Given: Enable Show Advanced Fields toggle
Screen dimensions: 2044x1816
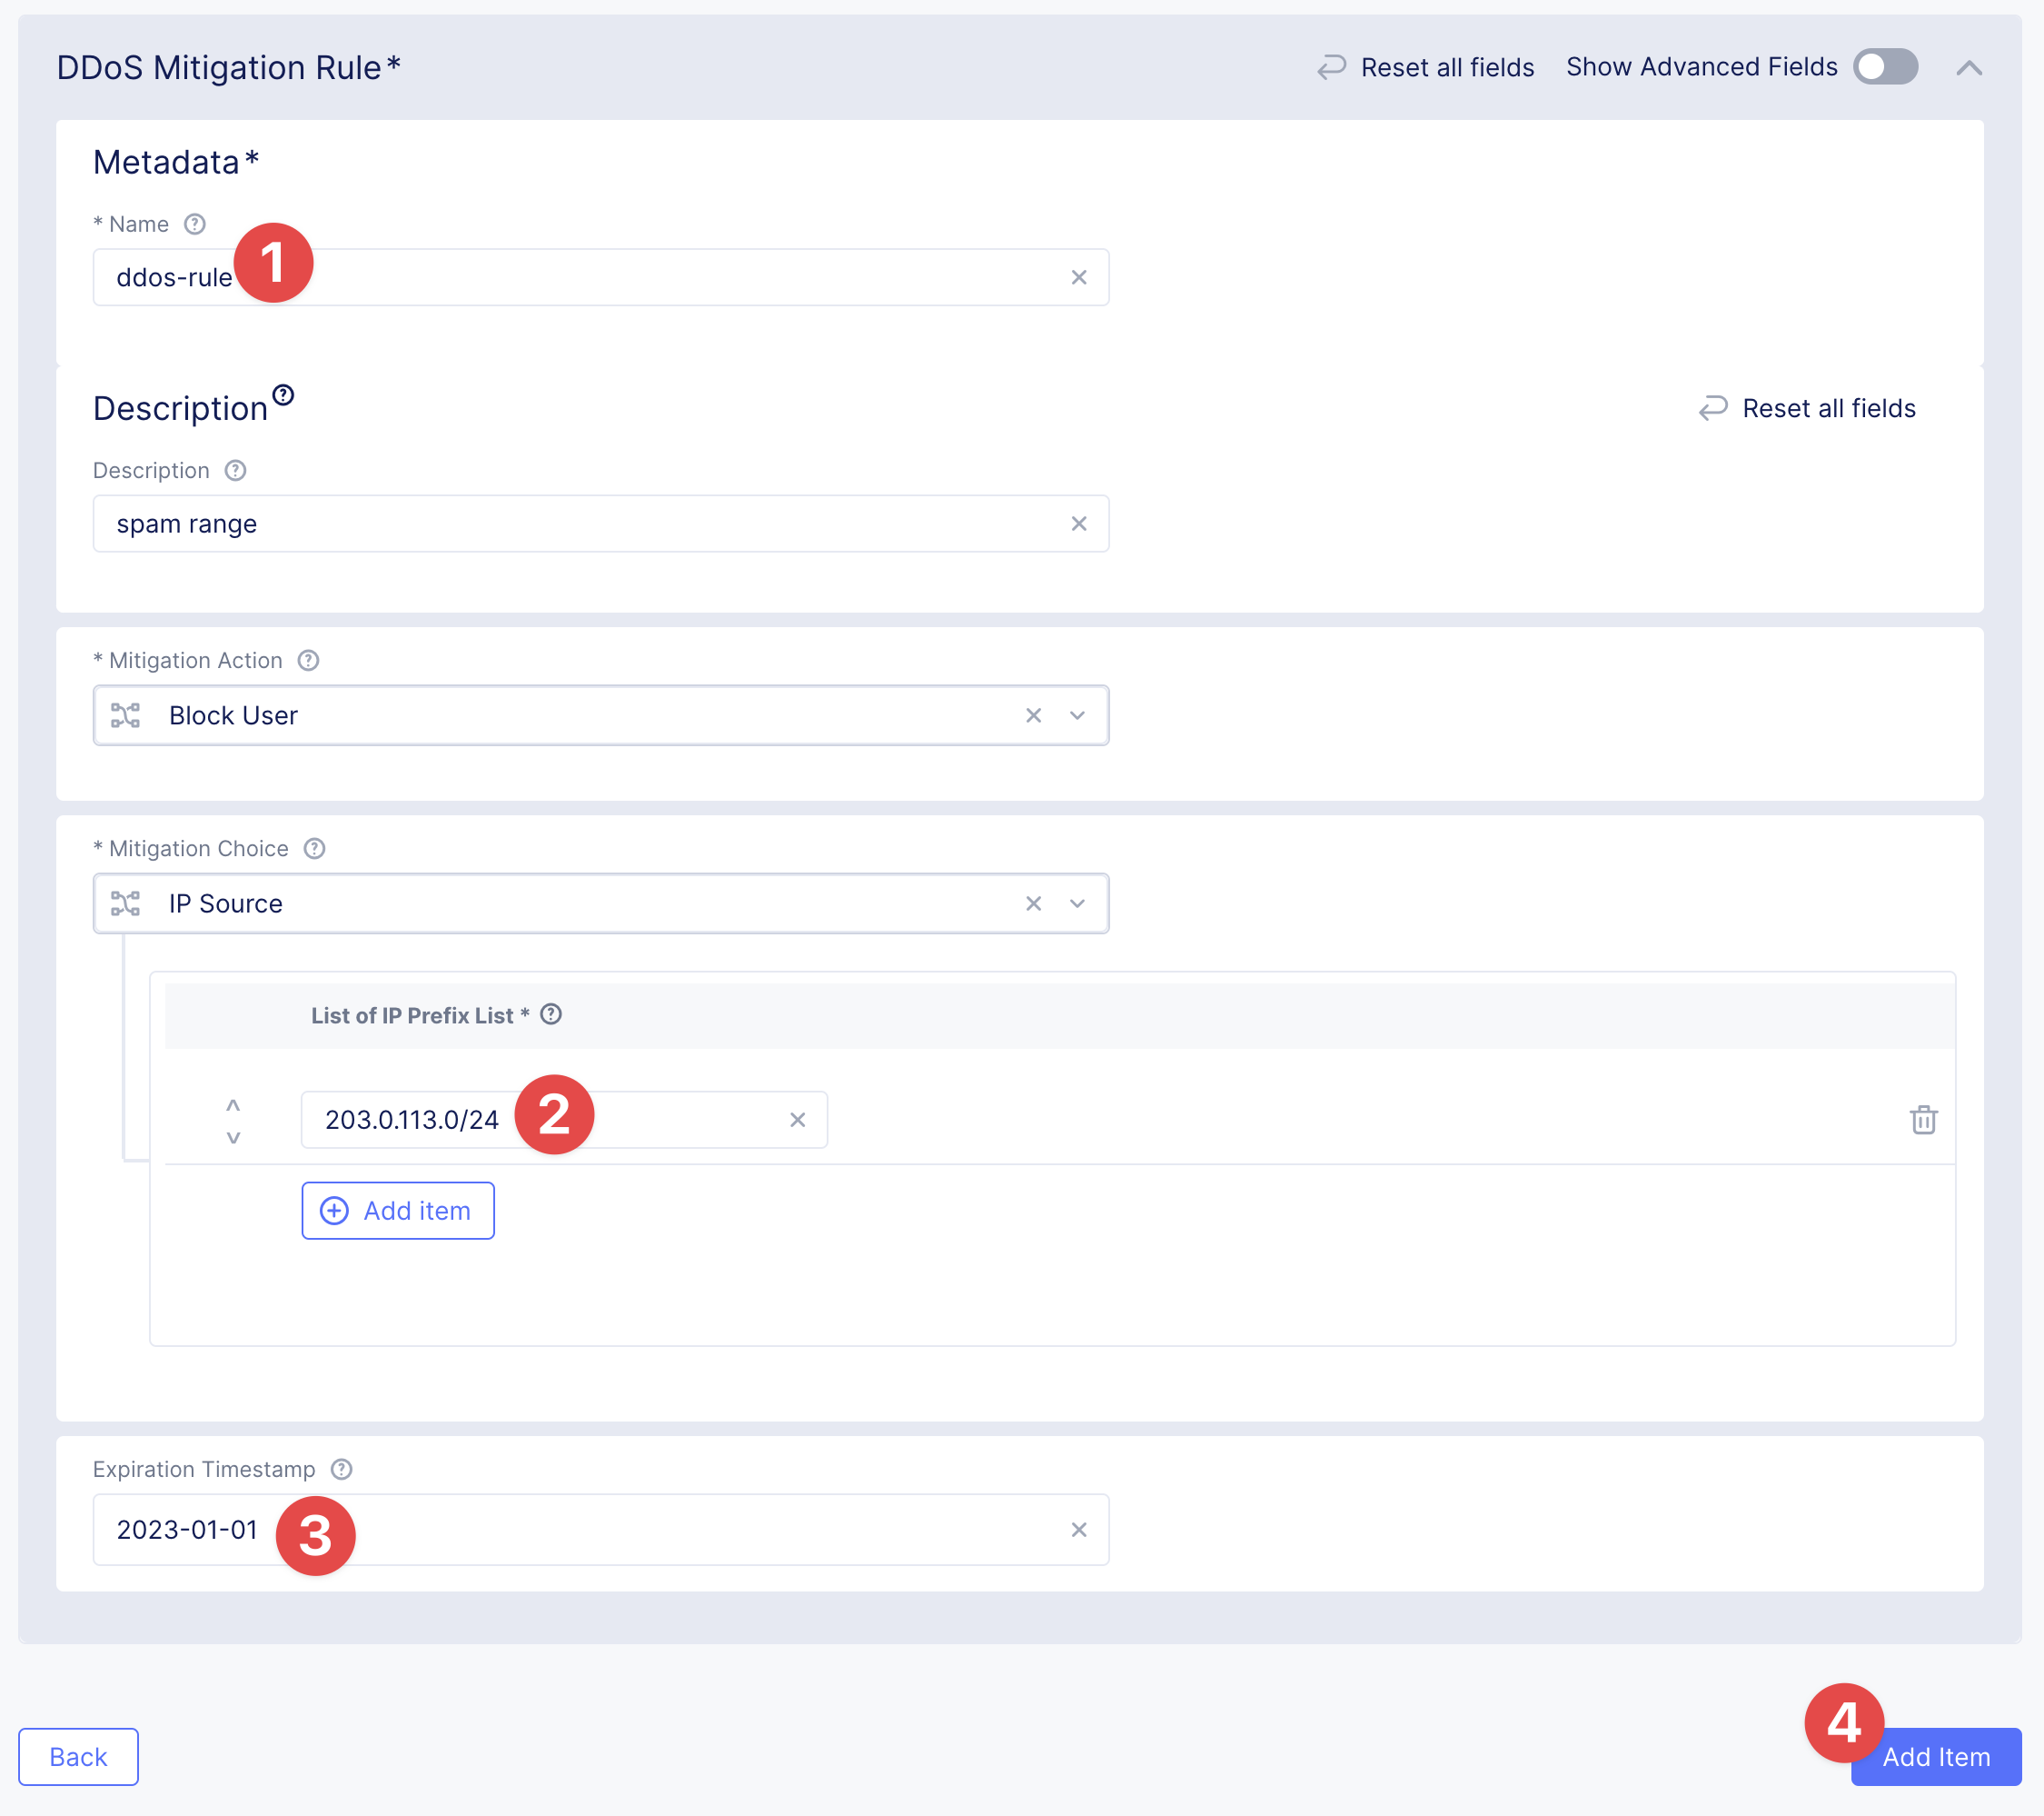Looking at the screenshot, I should [x=1884, y=67].
